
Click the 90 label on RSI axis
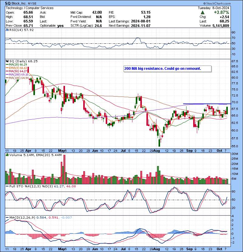pyautogui.click(x=233, y=32)
